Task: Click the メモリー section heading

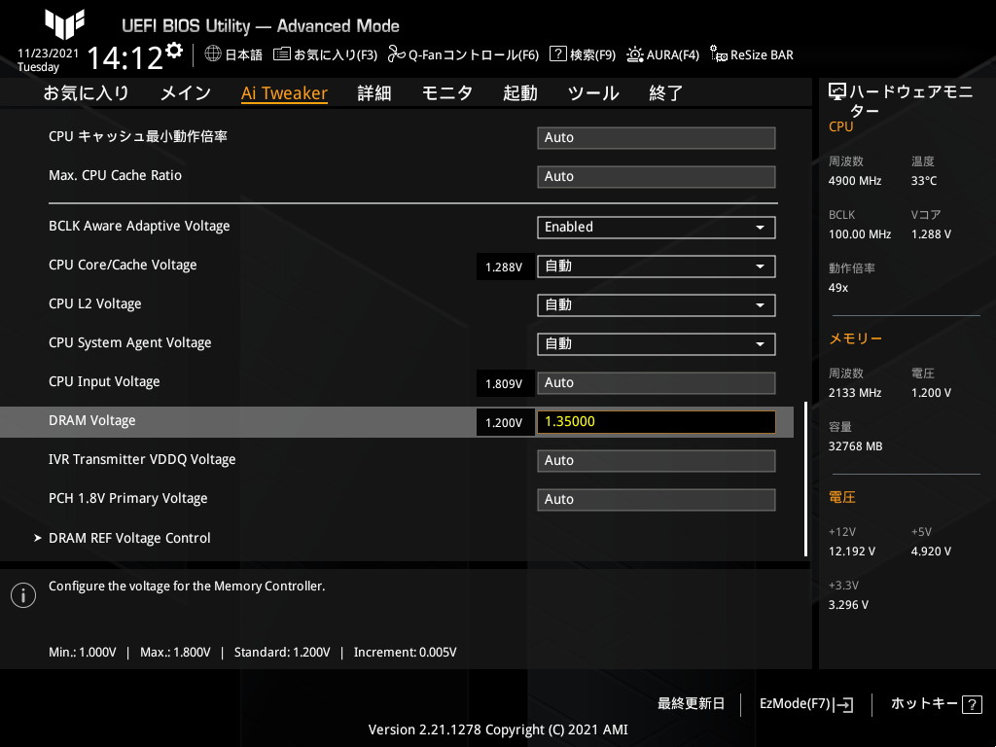Action: (x=856, y=338)
